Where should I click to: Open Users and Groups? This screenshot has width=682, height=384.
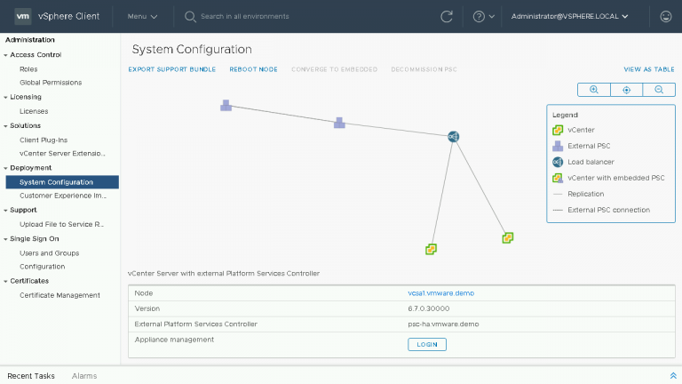coord(49,253)
